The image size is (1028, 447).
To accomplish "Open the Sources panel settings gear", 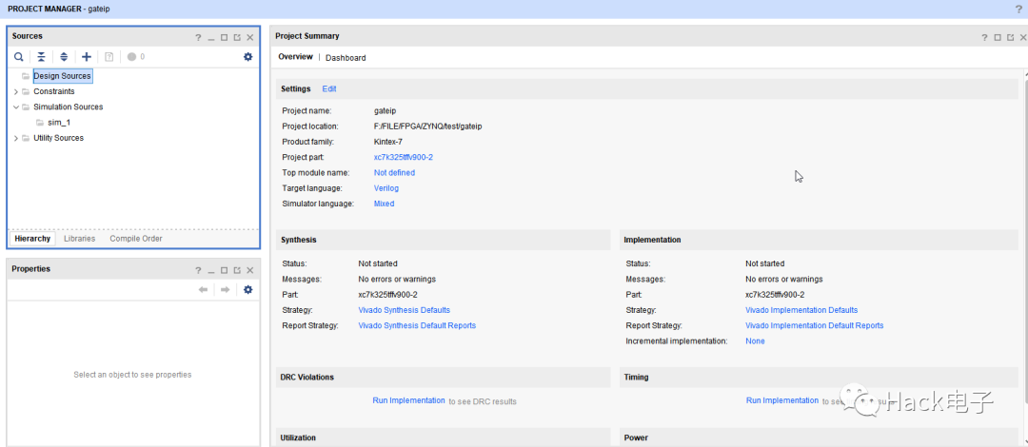I will (247, 57).
